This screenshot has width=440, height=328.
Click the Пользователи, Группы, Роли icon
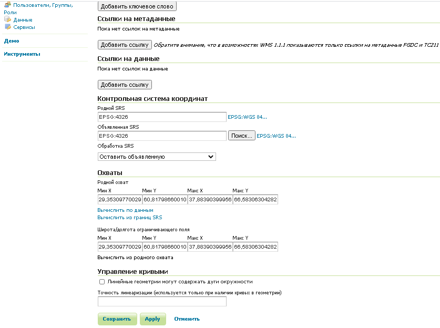[x=7, y=5]
